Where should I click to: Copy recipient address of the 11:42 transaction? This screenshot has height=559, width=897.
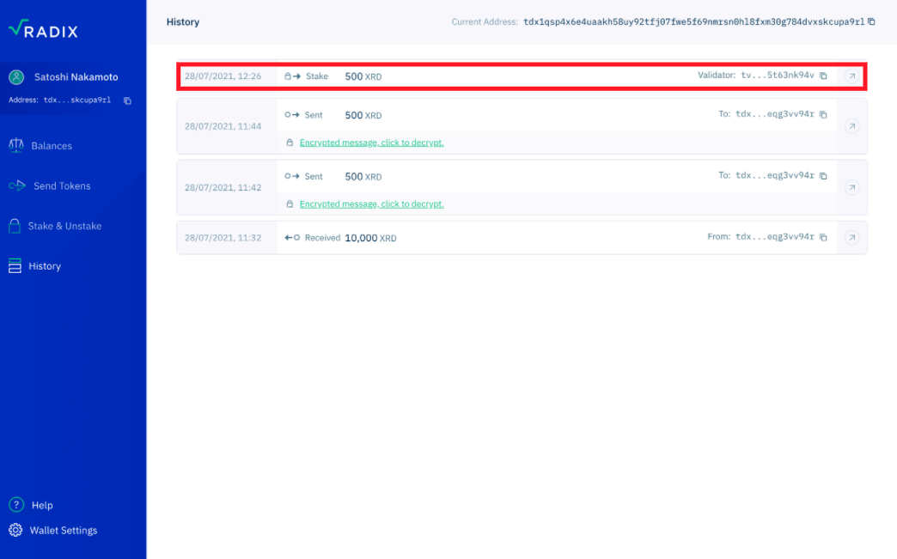[x=823, y=175]
